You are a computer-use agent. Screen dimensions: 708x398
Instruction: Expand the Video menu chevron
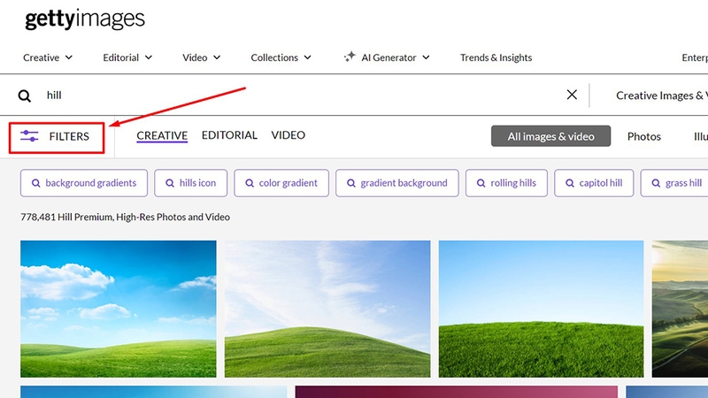pos(217,57)
